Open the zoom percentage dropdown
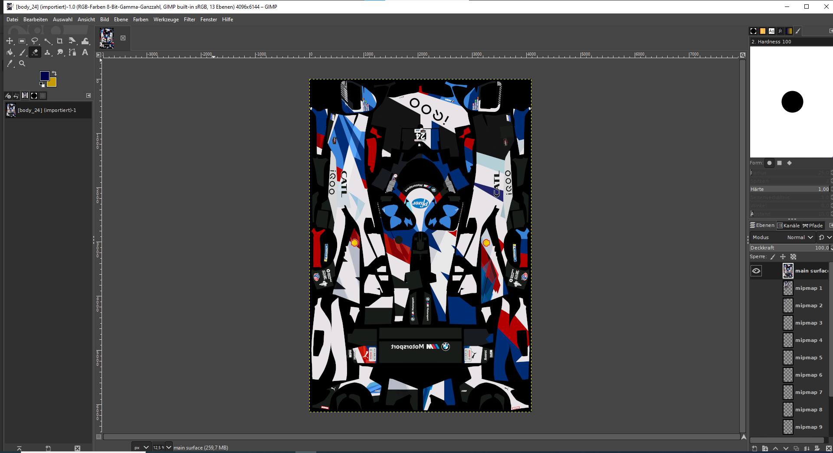 (x=169, y=447)
